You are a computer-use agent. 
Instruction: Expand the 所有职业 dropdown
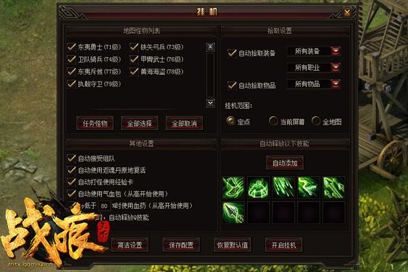[336, 67]
